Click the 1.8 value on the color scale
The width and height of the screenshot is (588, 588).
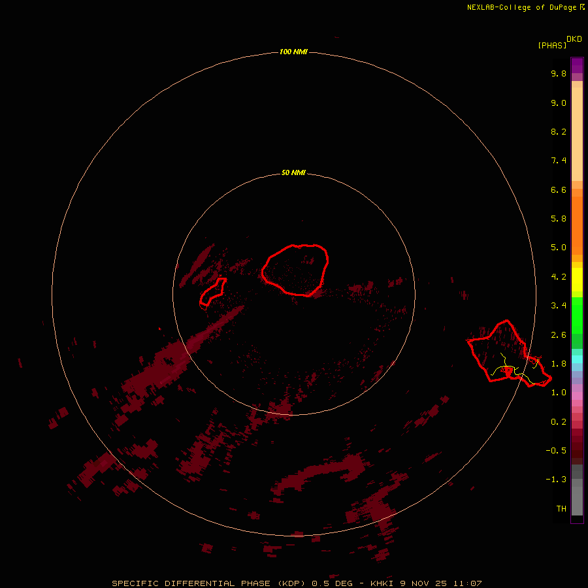tap(559, 363)
